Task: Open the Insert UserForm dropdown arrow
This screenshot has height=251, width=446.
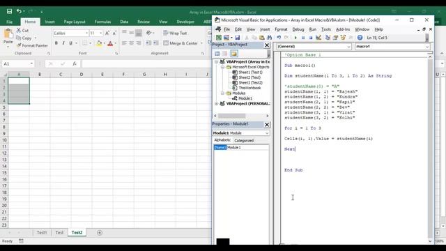Action: click(x=231, y=38)
